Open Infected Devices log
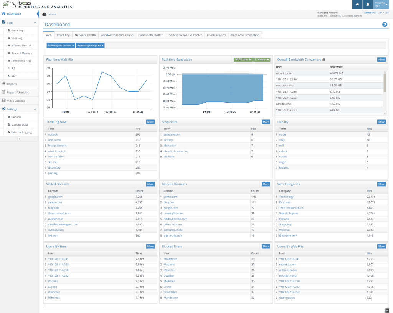 [x=21, y=45]
